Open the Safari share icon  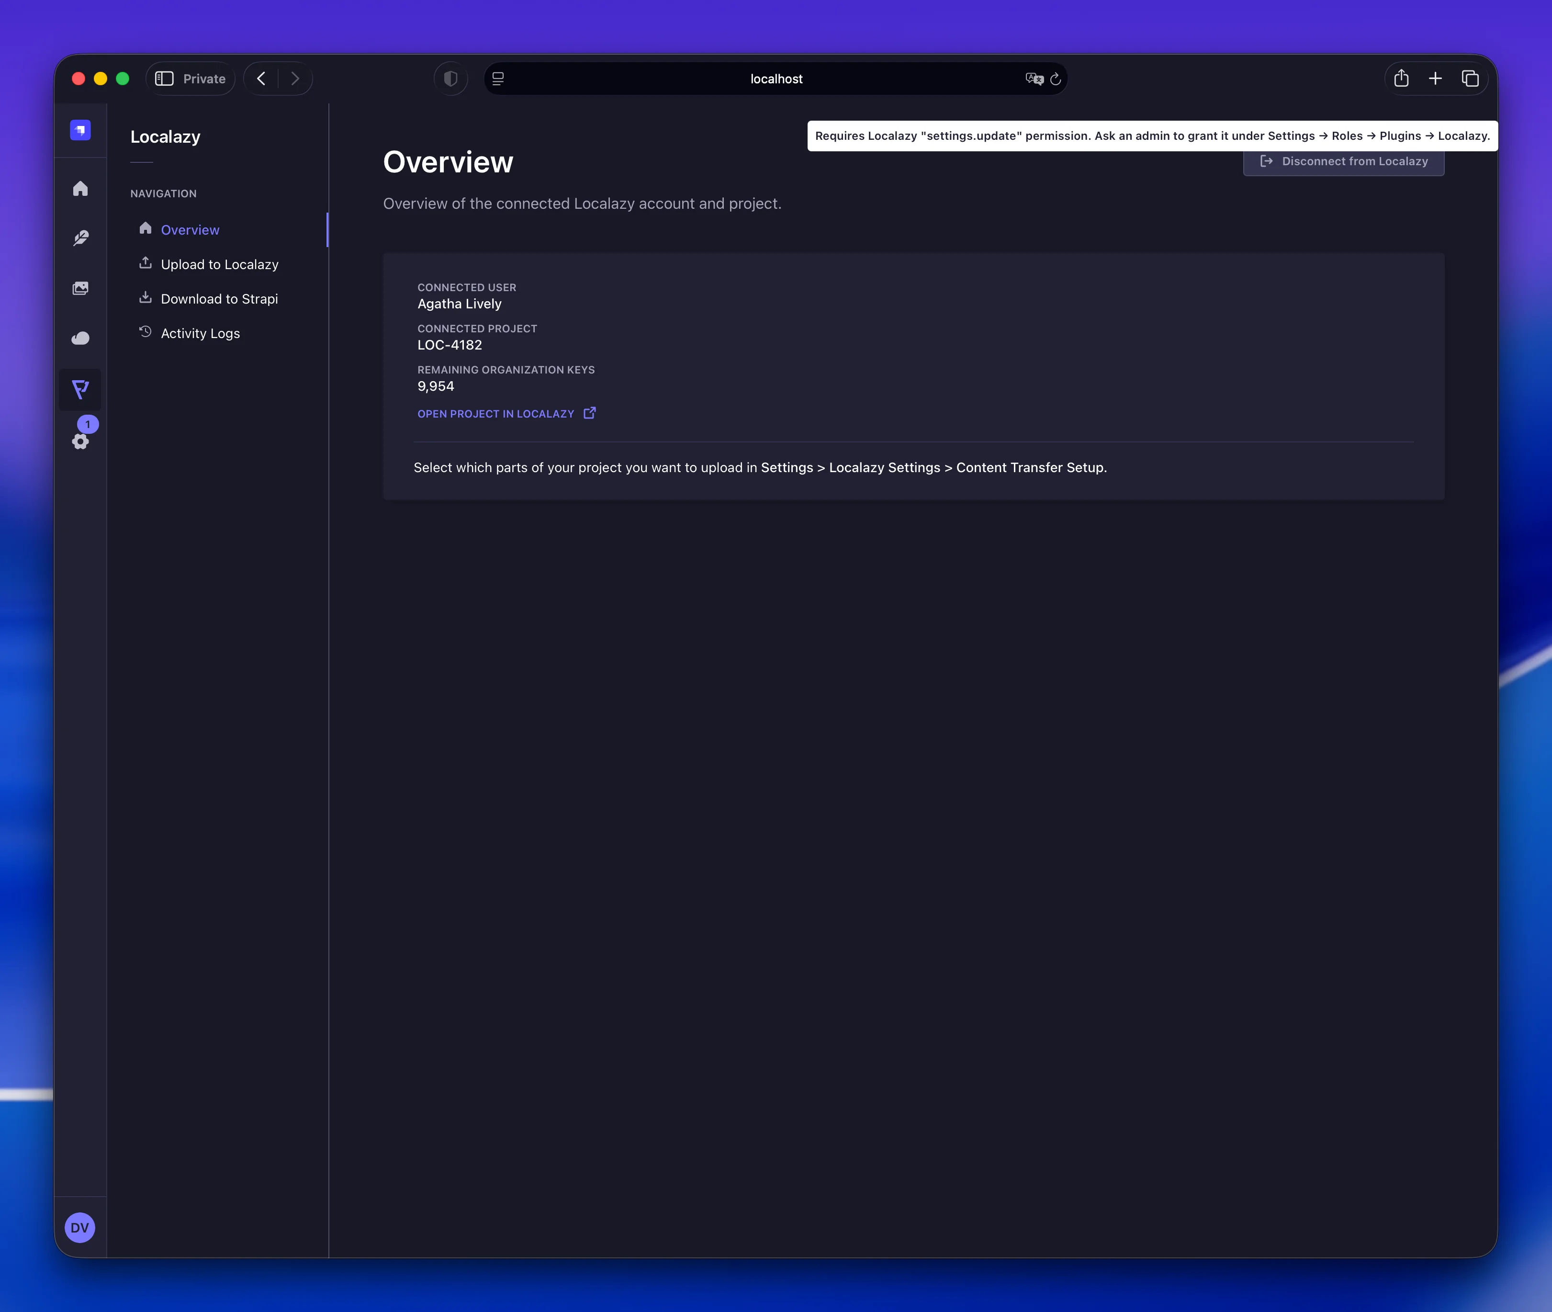pyautogui.click(x=1401, y=78)
